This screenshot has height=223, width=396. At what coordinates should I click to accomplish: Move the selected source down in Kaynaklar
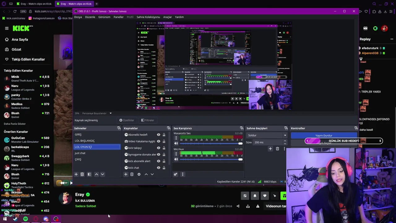point(152,174)
